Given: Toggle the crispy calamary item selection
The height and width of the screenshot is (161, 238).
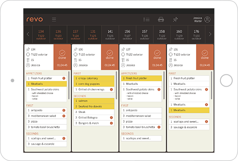Looking at the screenshot, I should point(94,78).
